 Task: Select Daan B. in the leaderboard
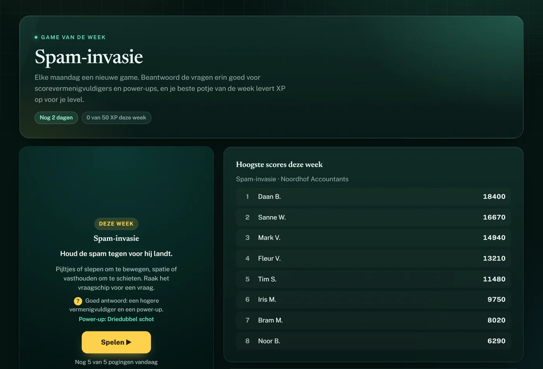(x=374, y=197)
